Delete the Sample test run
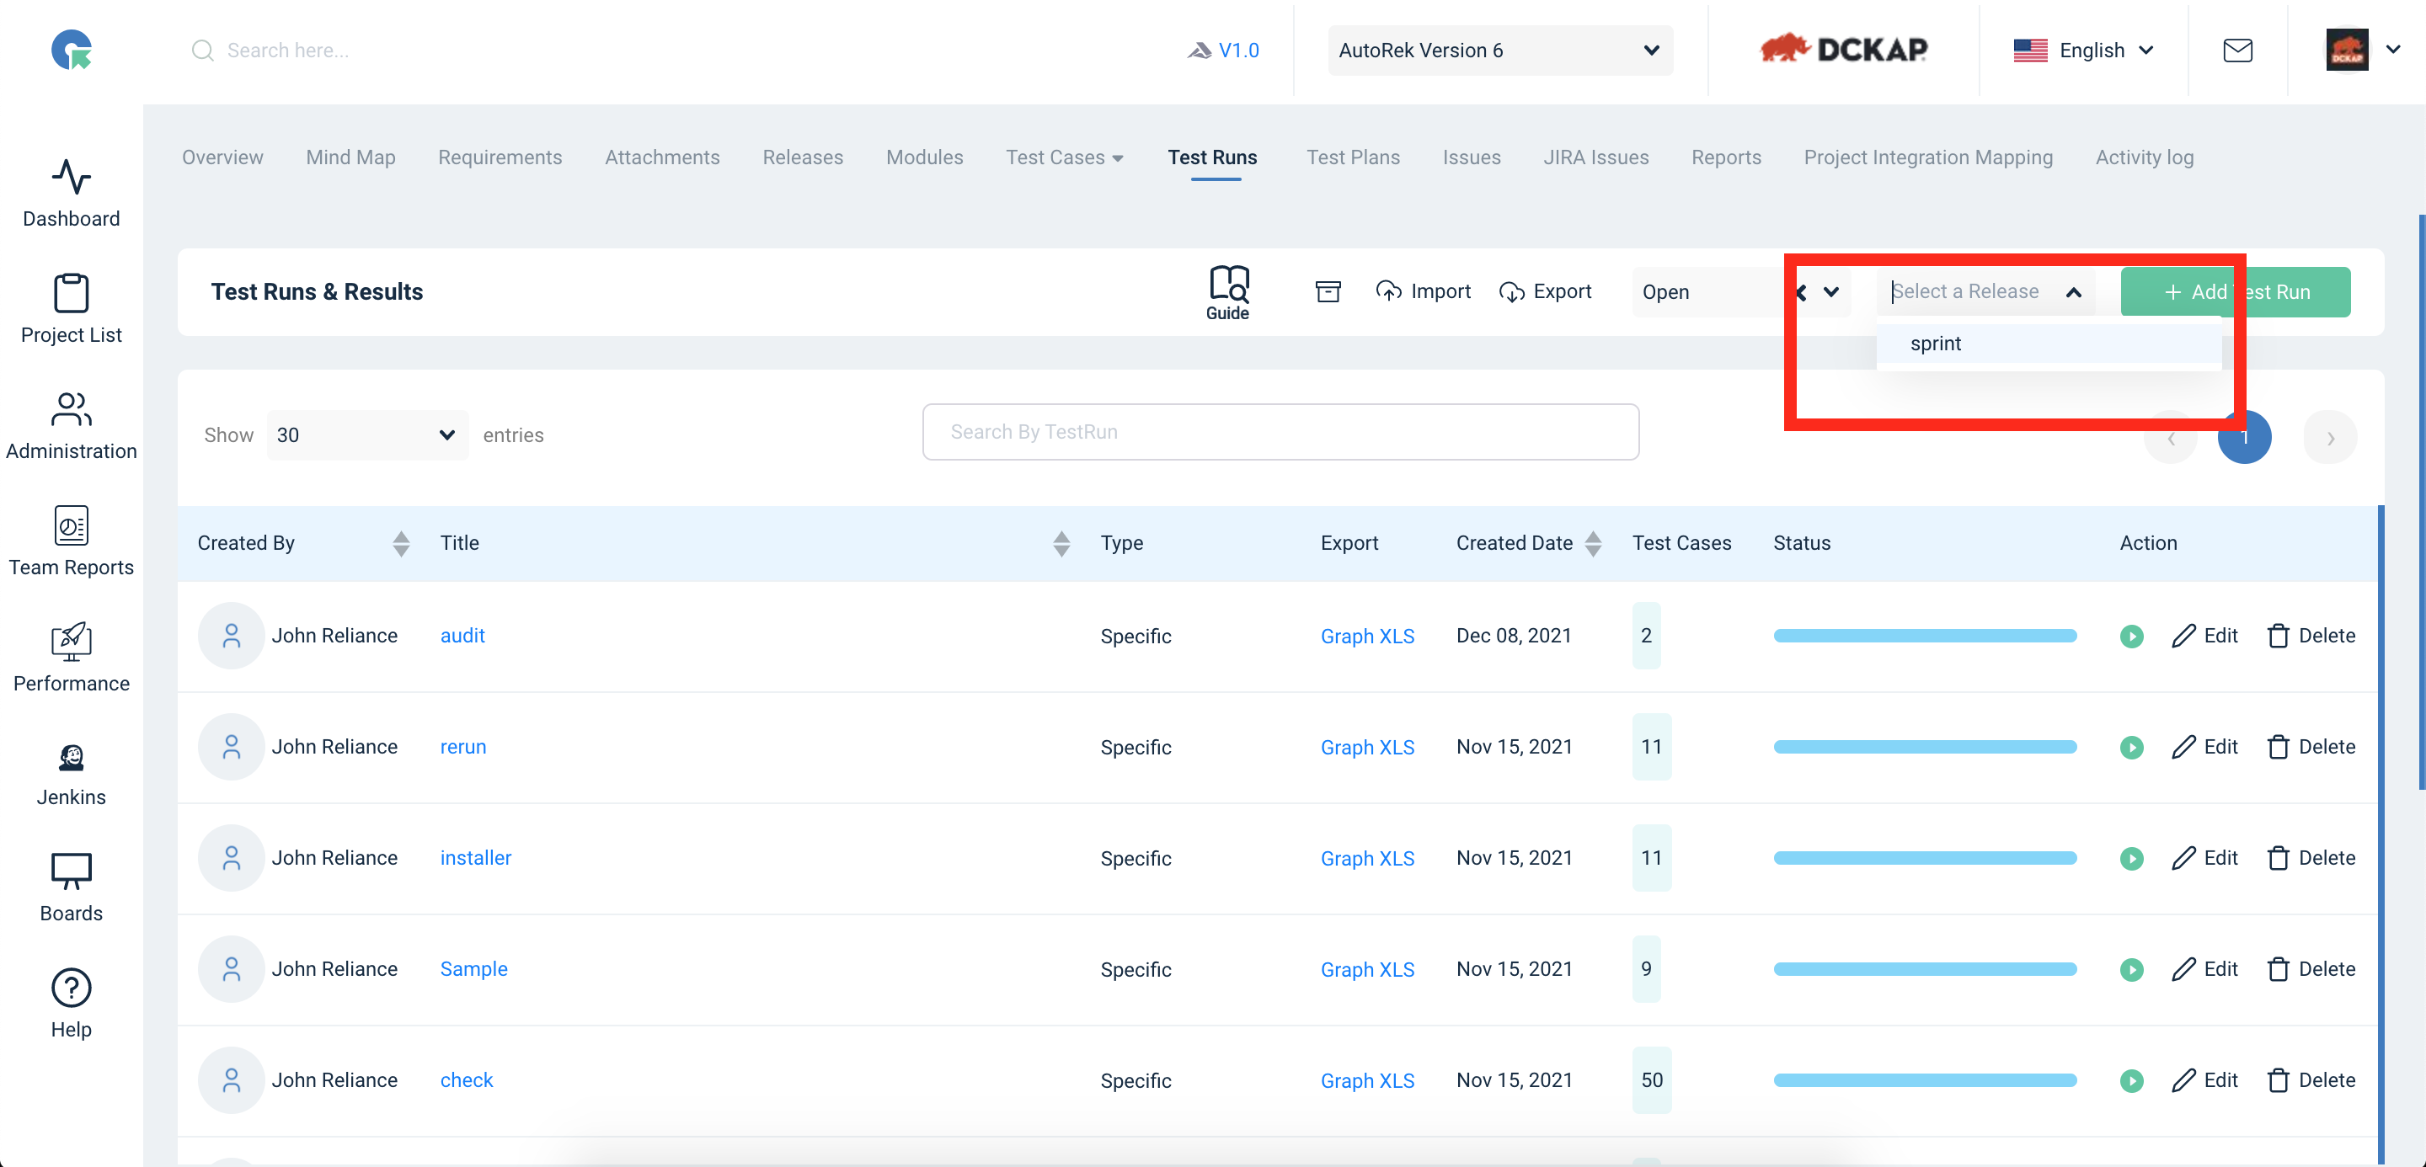2426x1167 pixels. point(2311,969)
